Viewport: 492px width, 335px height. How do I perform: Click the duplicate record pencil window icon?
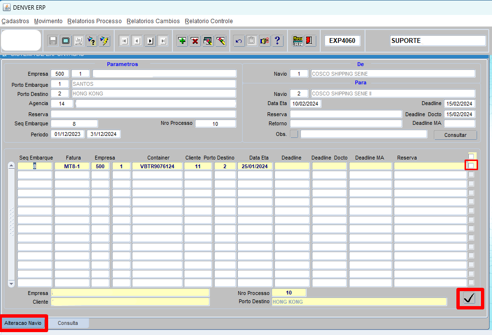207,41
